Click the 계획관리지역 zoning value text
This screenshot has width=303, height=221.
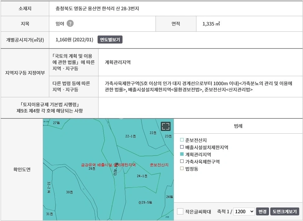click(x=118, y=62)
